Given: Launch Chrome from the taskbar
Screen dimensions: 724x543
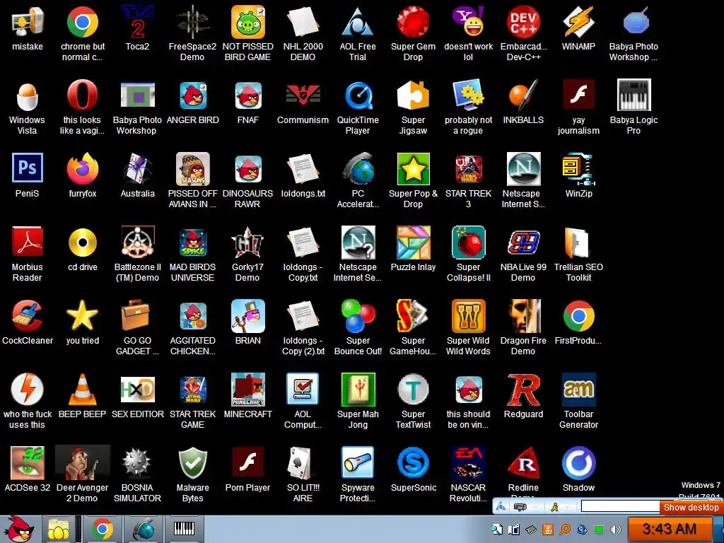Looking at the screenshot, I should 102,529.
